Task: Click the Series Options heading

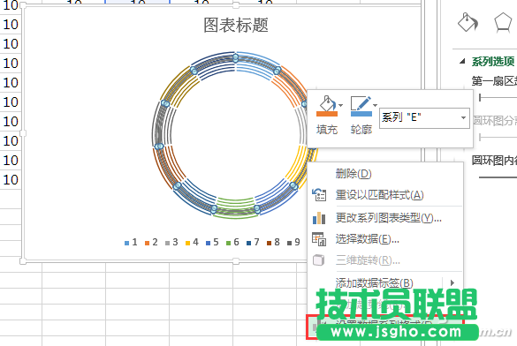Action: [x=493, y=61]
